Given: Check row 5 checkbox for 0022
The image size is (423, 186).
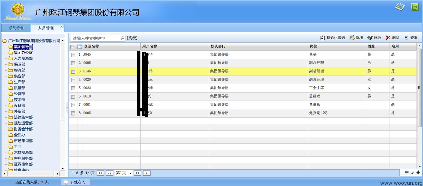Looking at the screenshot, I should tap(73, 88).
